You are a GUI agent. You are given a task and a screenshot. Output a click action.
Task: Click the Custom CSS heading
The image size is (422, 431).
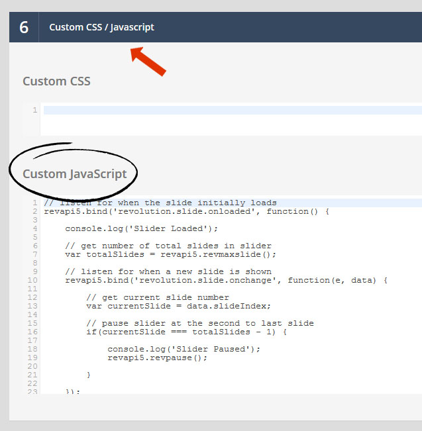[x=56, y=81]
